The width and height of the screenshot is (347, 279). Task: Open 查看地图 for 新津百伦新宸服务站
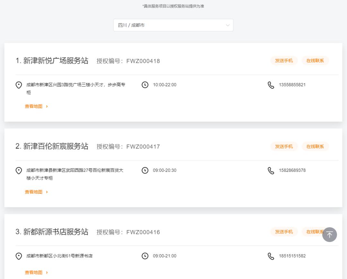(x=33, y=192)
